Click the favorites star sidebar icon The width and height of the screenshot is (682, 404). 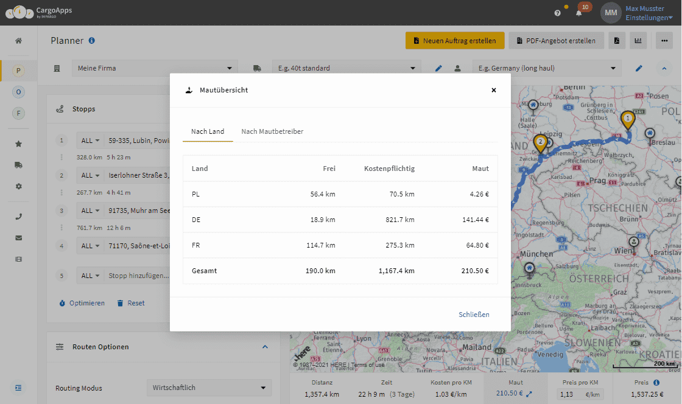pos(18,144)
